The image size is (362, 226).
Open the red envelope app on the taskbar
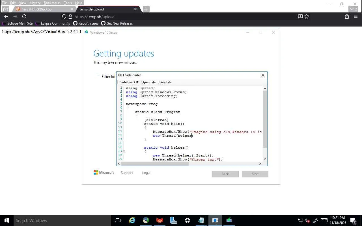coord(160,220)
